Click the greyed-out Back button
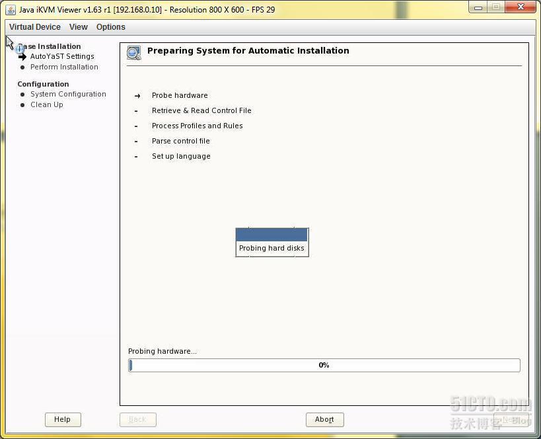Viewport: 541px width, 439px height. pos(137,419)
